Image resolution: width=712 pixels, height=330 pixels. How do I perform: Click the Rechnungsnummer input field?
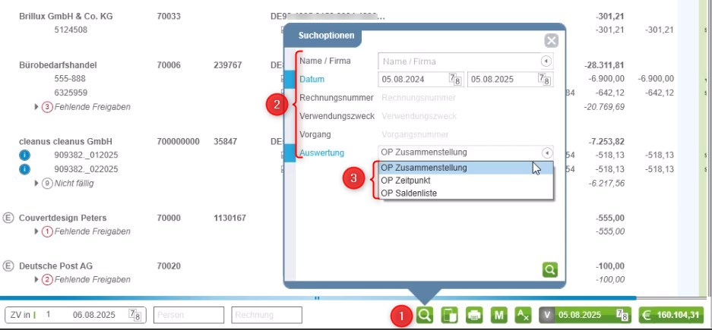pyautogui.click(x=465, y=98)
